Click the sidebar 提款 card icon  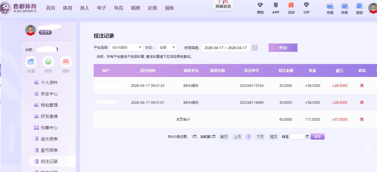(66, 62)
